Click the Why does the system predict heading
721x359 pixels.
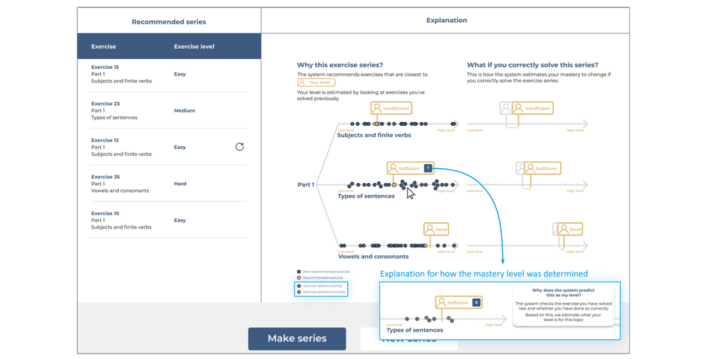(564, 293)
